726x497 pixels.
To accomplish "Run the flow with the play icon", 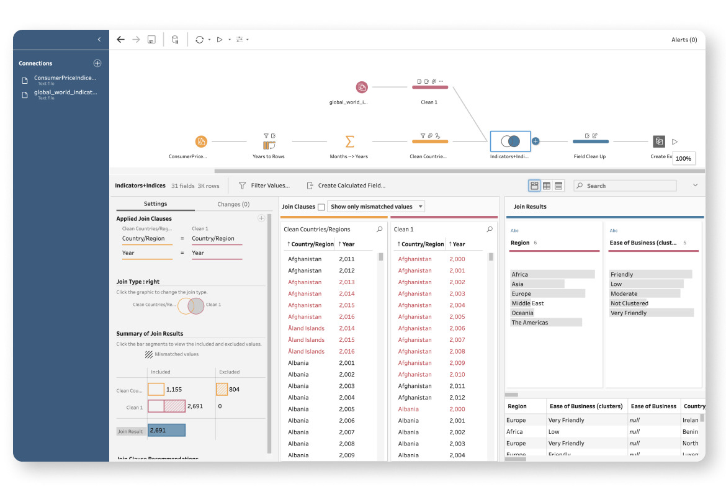I will (220, 39).
